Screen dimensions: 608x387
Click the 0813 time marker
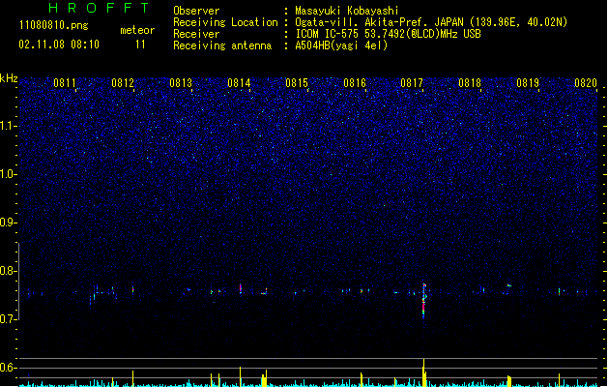click(181, 83)
